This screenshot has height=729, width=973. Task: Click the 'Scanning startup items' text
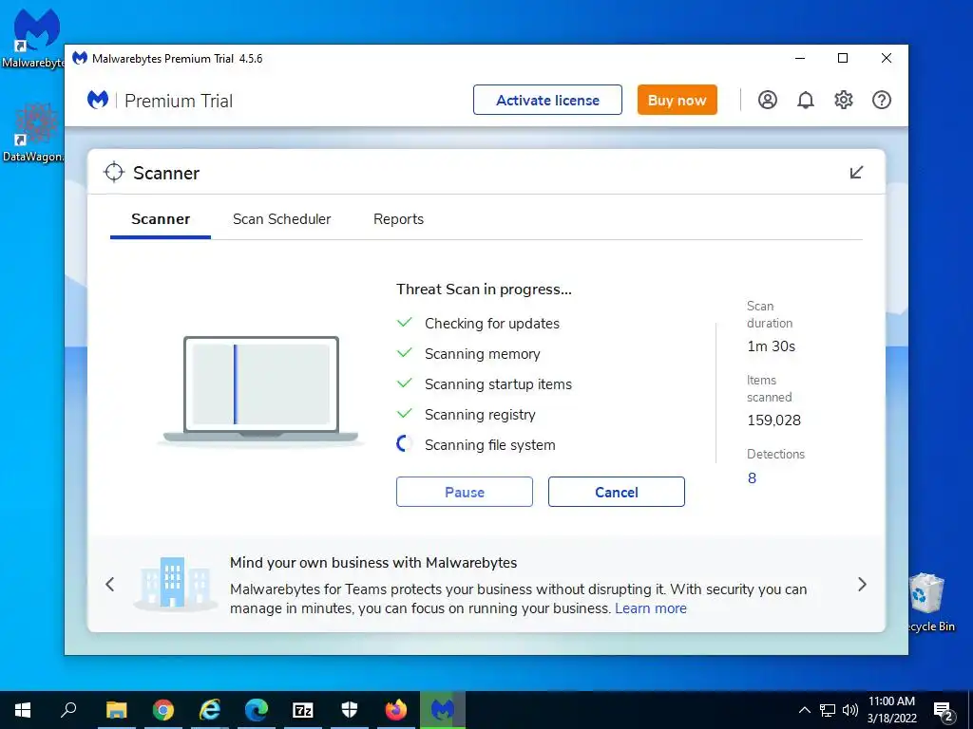498,384
